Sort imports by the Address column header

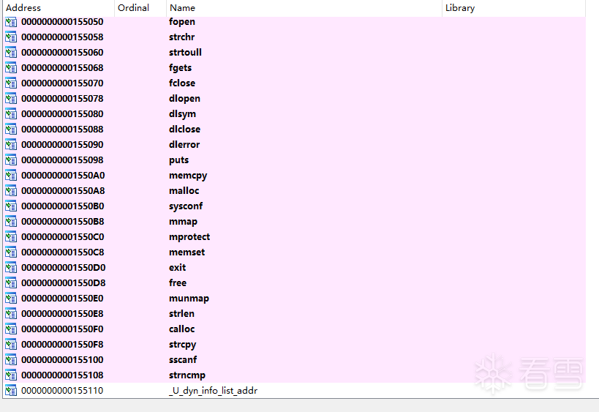point(59,8)
